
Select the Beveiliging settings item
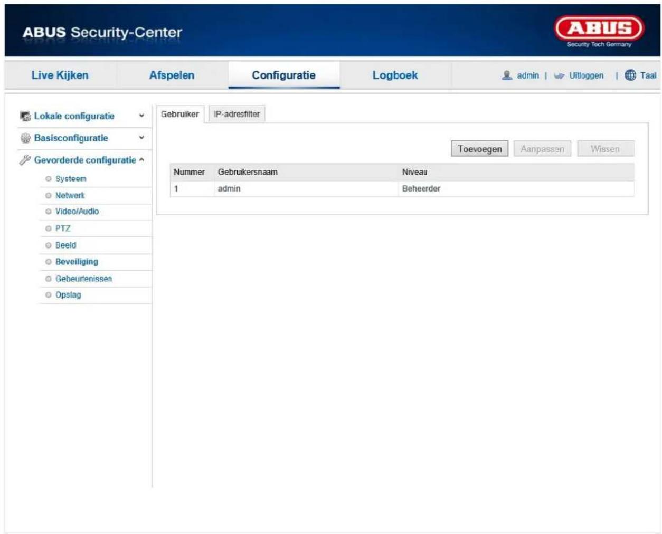[77, 262]
